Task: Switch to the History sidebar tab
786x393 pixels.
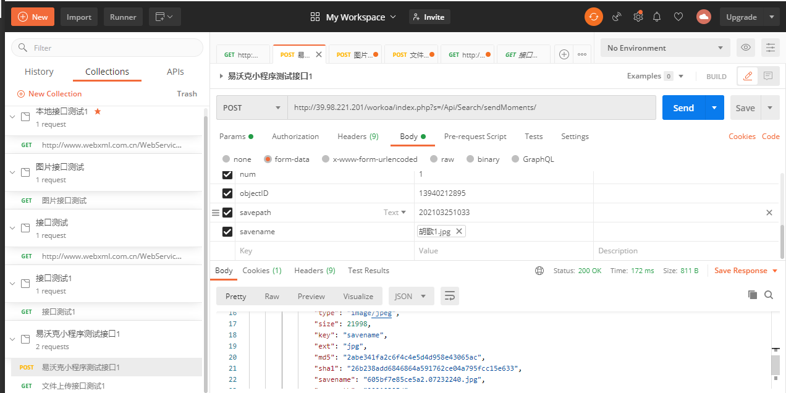Action: pyautogui.click(x=39, y=72)
